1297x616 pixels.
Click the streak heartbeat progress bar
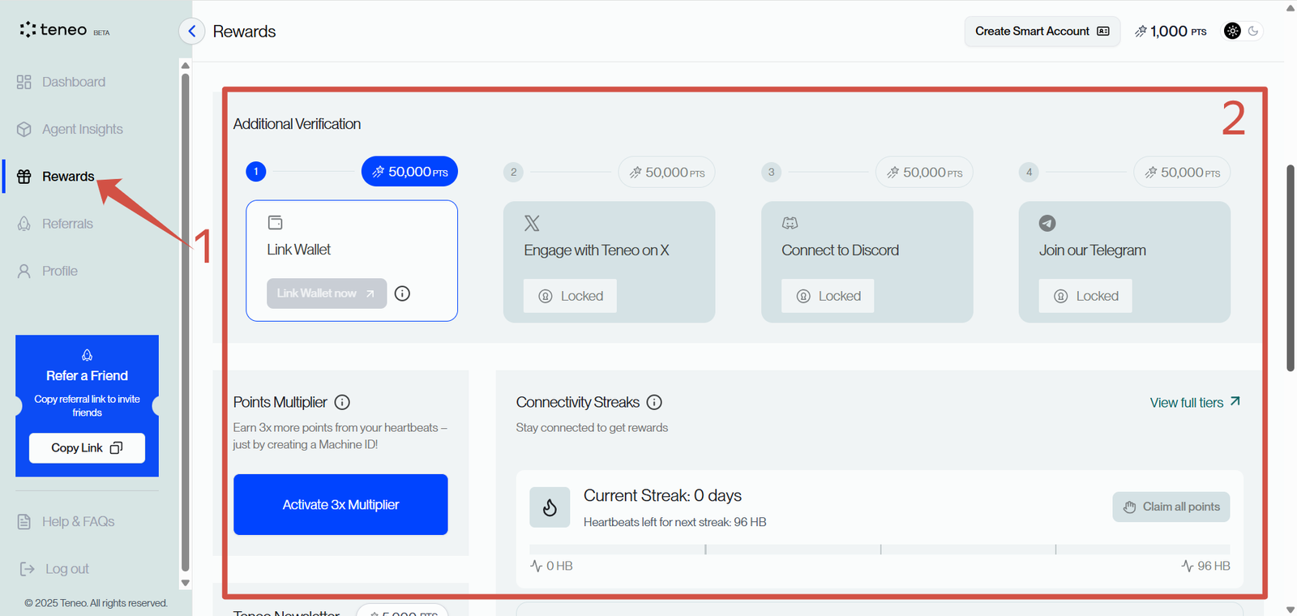point(879,550)
